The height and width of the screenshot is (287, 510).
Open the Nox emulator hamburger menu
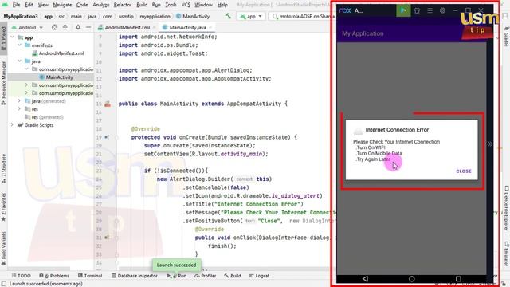click(x=430, y=10)
